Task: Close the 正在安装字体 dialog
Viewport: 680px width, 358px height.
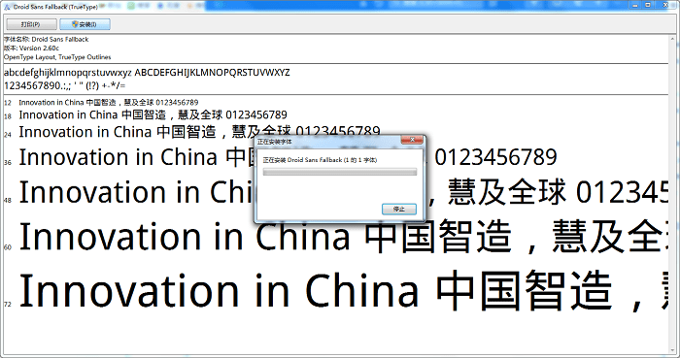Action: point(412,140)
